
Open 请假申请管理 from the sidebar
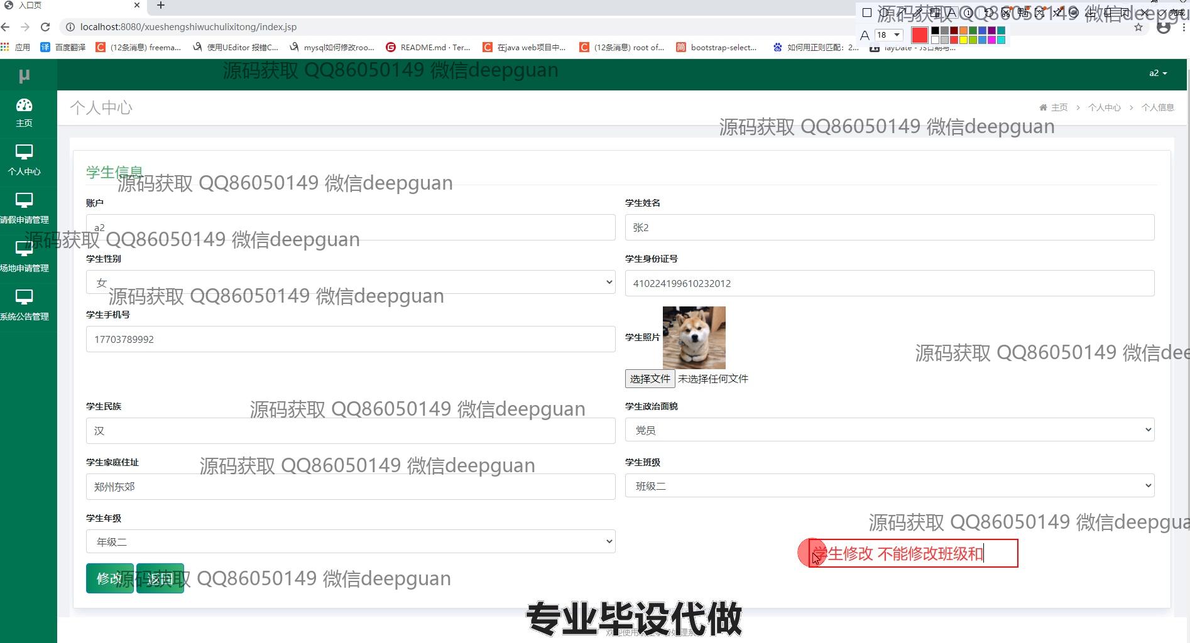(25, 208)
